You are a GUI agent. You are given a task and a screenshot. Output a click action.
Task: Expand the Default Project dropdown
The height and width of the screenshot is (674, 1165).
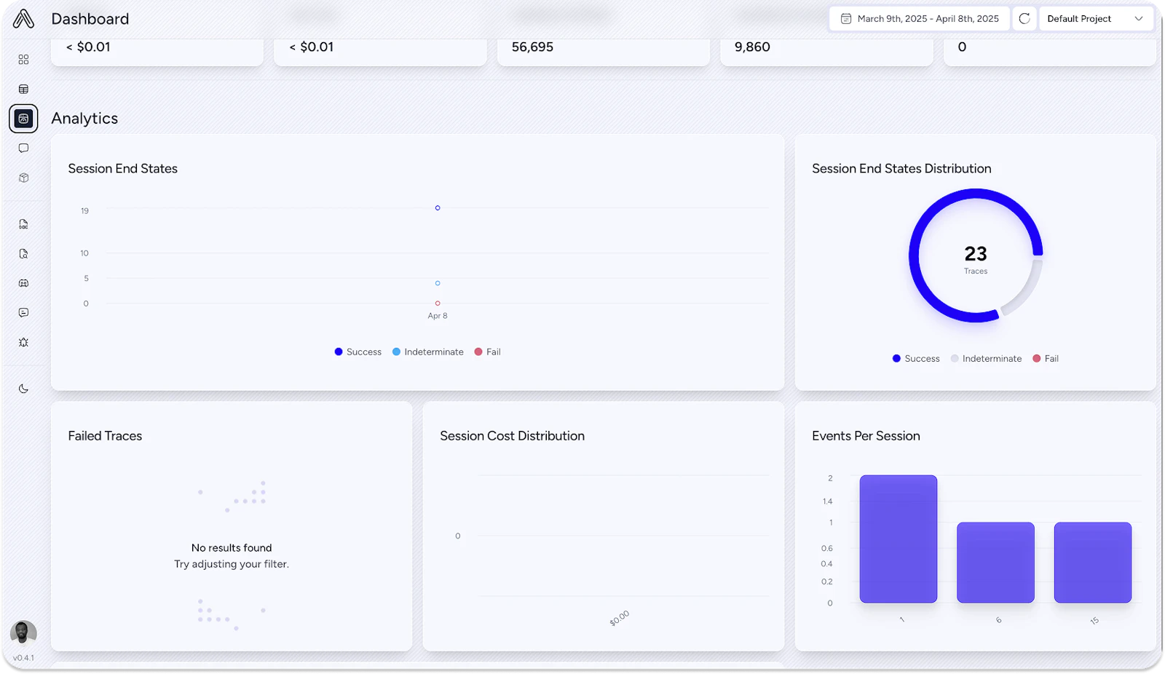1096,19
